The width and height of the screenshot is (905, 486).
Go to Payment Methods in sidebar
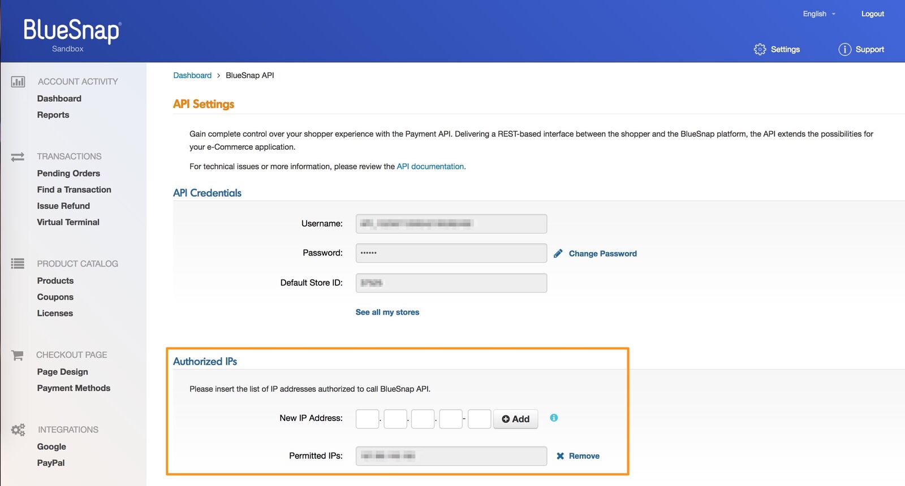pyautogui.click(x=74, y=388)
